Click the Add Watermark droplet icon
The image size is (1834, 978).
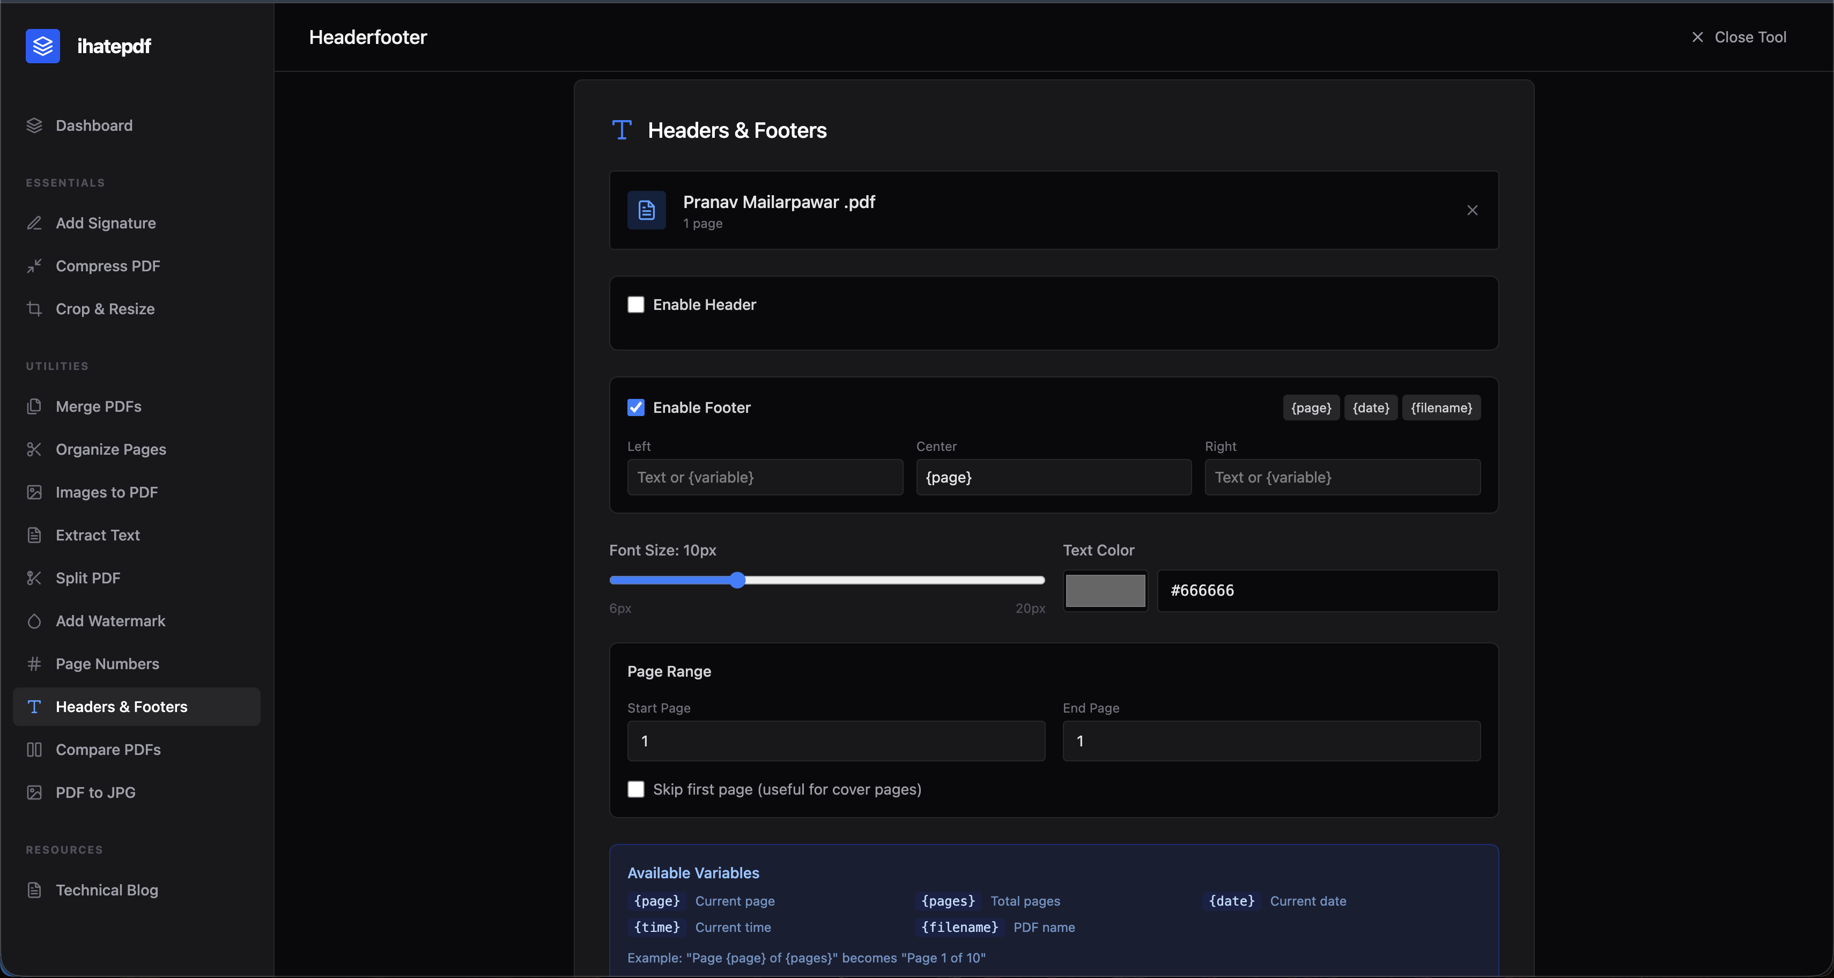[x=34, y=621]
